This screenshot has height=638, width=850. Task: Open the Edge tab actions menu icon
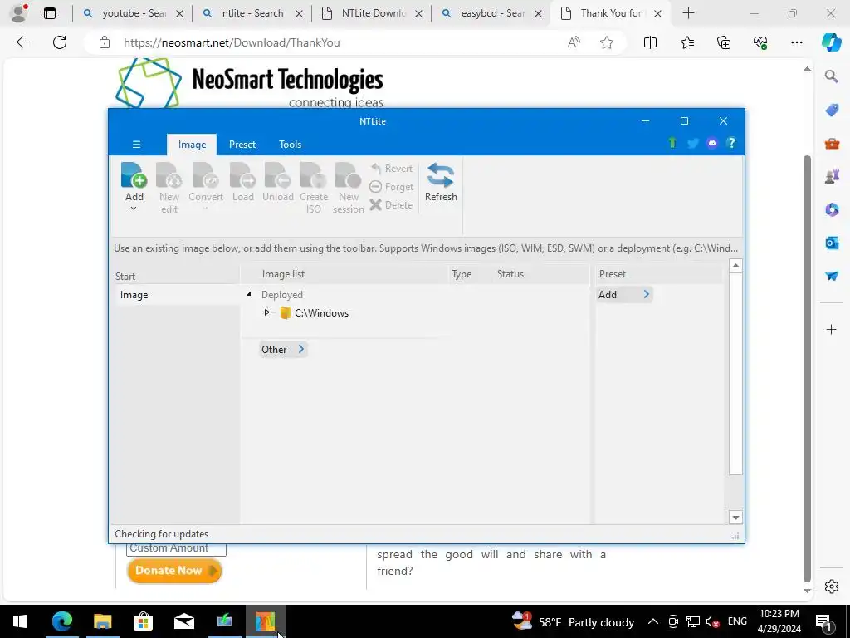pos(49,13)
